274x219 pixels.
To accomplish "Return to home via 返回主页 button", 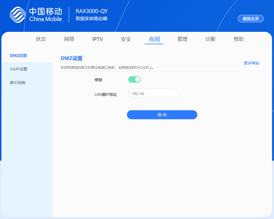I will pos(251,19).
